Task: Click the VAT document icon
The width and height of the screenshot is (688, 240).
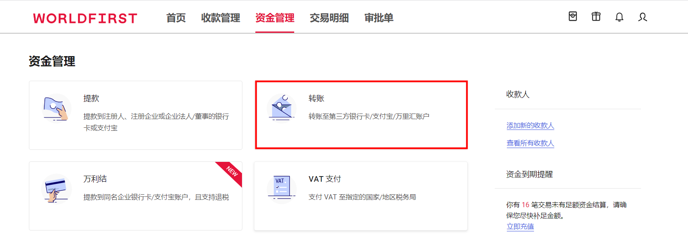Action: point(282,188)
